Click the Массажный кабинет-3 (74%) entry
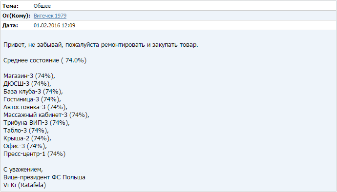The height and width of the screenshot is (192, 337). pyautogui.click(x=46, y=115)
